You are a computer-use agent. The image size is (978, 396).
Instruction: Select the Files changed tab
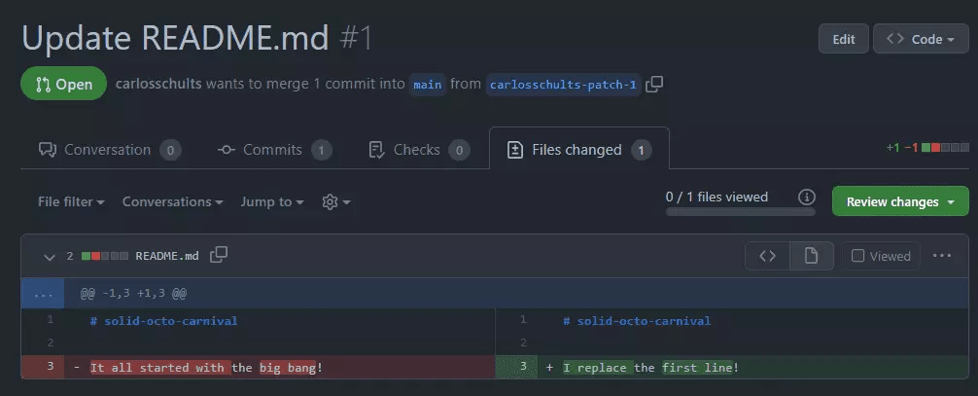point(578,150)
